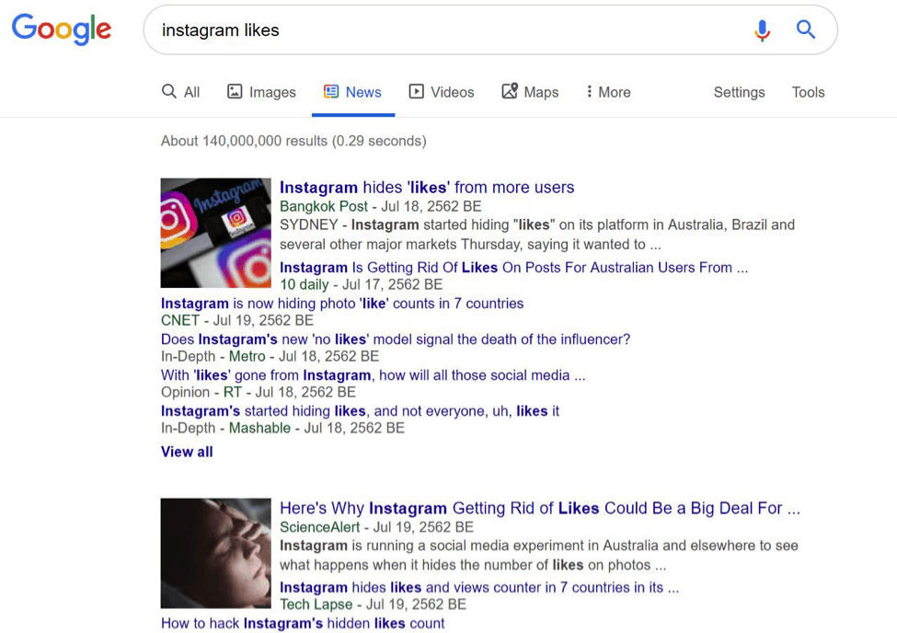Expand the More menu
Screen dimensions: 897x633
608,92
